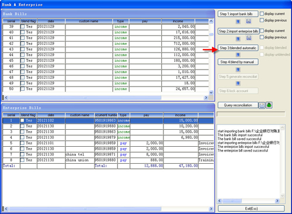Click the Bank Bills custom name column header
This screenshot has height=214, width=292.
pyautogui.click(x=89, y=21)
